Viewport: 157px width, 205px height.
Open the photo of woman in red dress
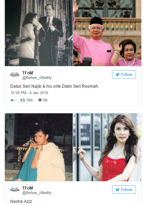[107, 147]
